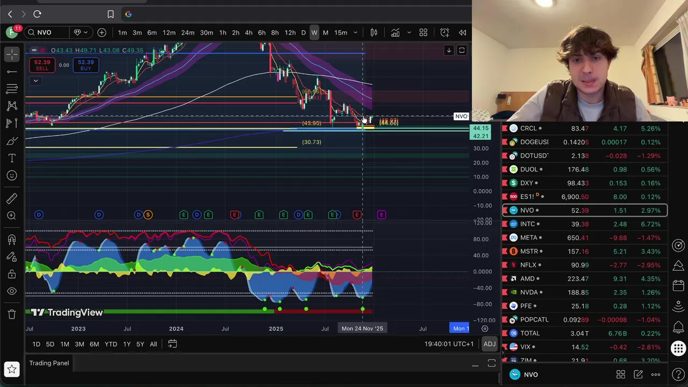The width and height of the screenshot is (688, 387).
Task: Toggle the red flag on NFLX row
Action: click(x=505, y=265)
